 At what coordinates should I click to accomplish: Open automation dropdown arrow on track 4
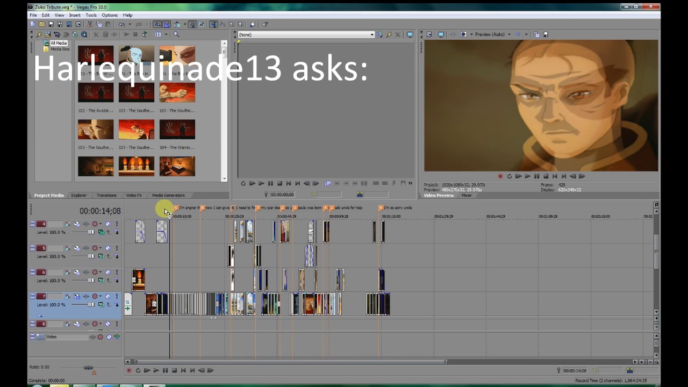click(x=101, y=224)
